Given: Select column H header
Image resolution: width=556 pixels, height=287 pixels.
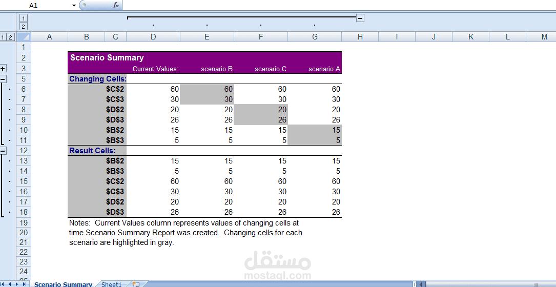Looking at the screenshot, I should click(360, 37).
